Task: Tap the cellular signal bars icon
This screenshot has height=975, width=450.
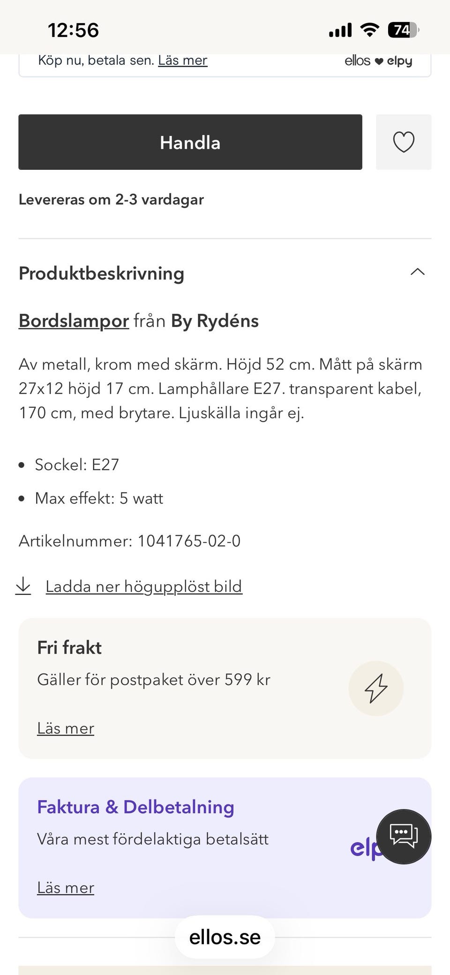Action: (x=340, y=30)
